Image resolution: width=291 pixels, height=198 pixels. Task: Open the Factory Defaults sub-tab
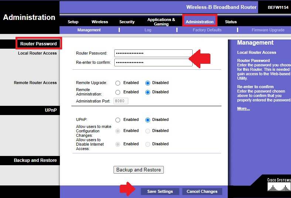click(207, 30)
